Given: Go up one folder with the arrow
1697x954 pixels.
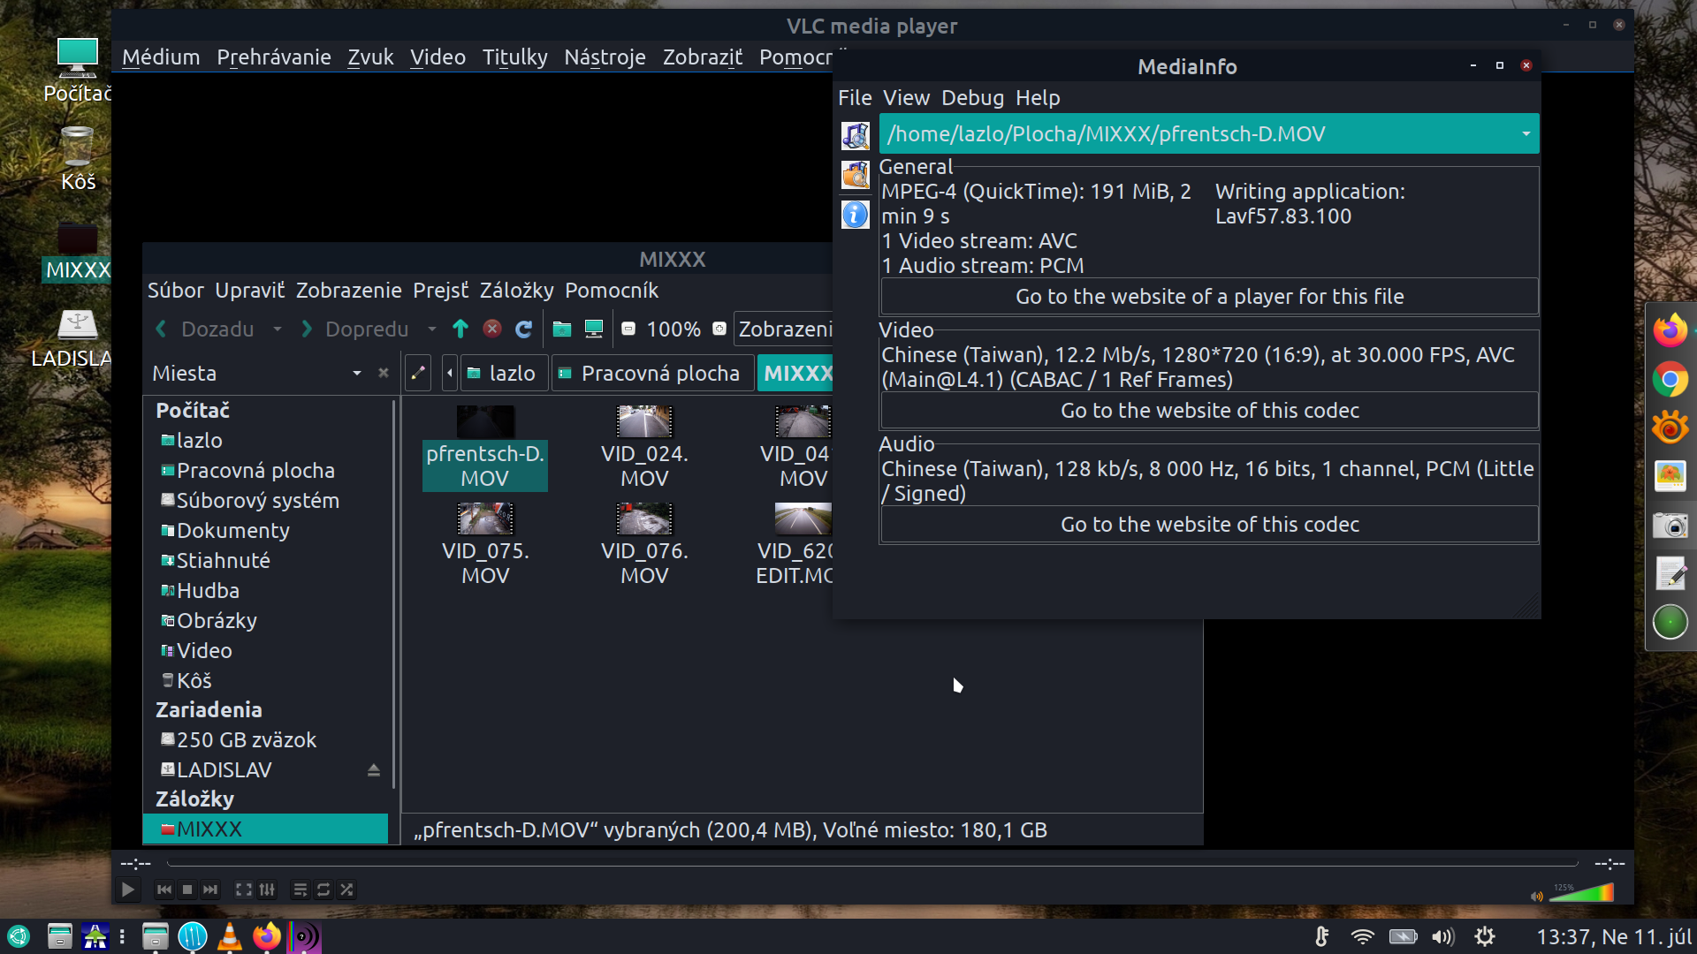Looking at the screenshot, I should [x=460, y=329].
